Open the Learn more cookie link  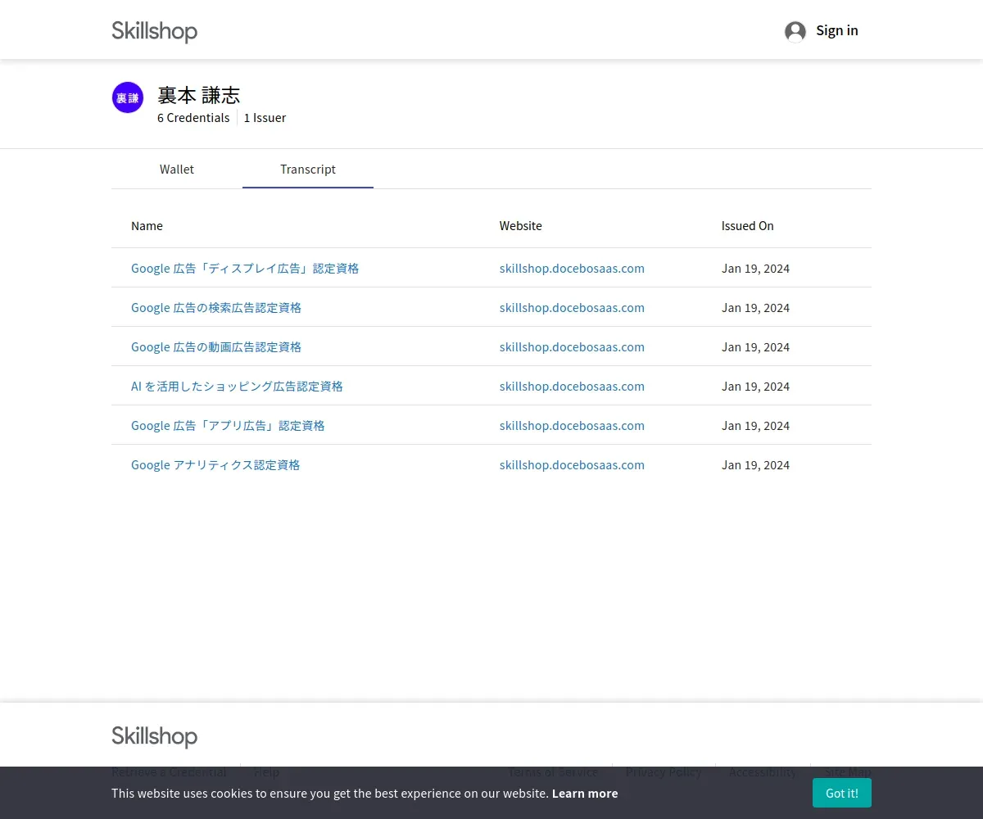pyautogui.click(x=585, y=793)
